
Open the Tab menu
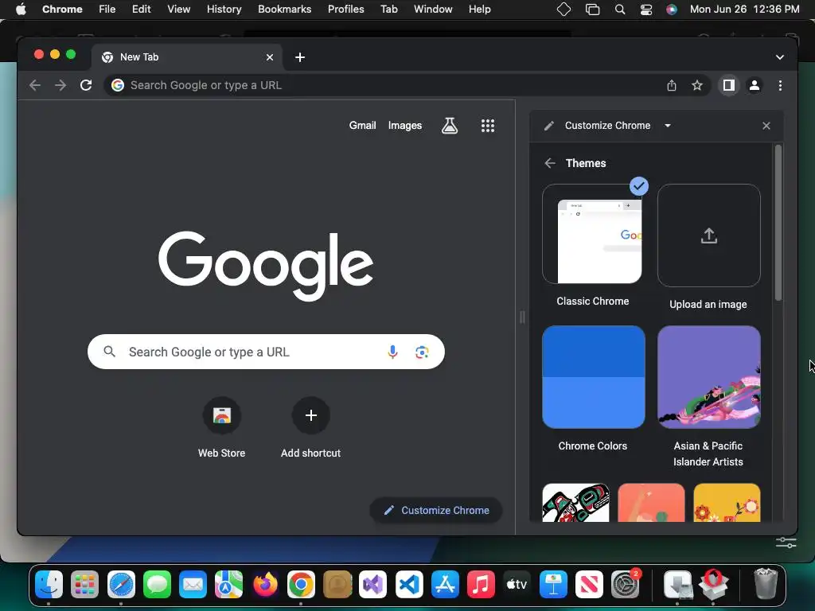point(388,10)
